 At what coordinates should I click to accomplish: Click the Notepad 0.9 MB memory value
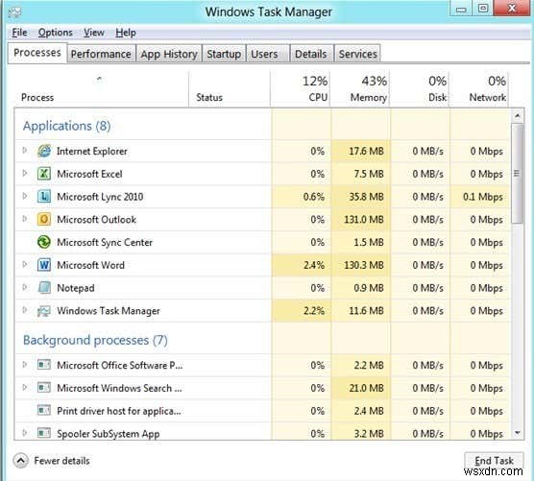(369, 288)
